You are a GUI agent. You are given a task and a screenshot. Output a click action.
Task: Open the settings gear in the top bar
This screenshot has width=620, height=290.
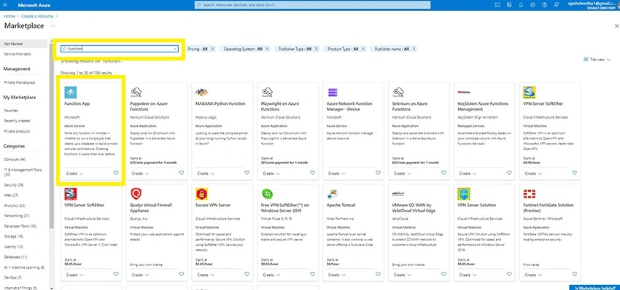pos(532,5)
